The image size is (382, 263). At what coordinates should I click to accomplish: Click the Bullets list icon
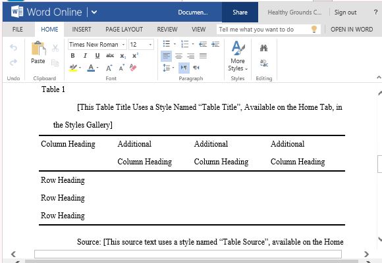(x=167, y=44)
